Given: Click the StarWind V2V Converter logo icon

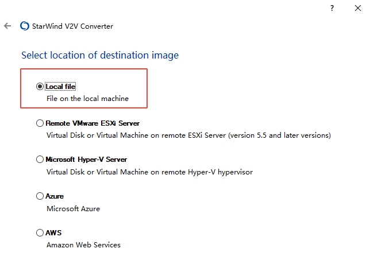Looking at the screenshot, I should point(24,26).
